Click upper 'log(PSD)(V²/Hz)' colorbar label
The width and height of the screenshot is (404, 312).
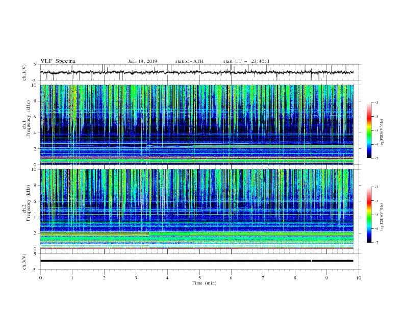[x=382, y=133]
